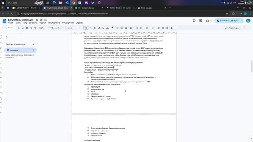
Task: Open the Google Docs home logo
Action: click(x=4, y=21)
